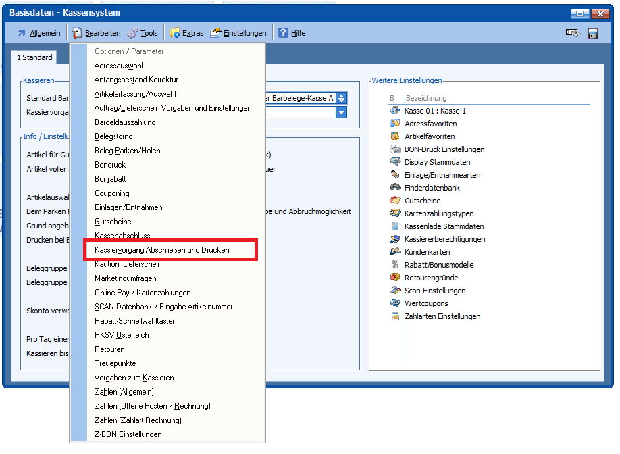Select Kassiervorgang Abschließen und Drucken menu entry
This screenshot has height=454, width=620.
click(x=162, y=250)
